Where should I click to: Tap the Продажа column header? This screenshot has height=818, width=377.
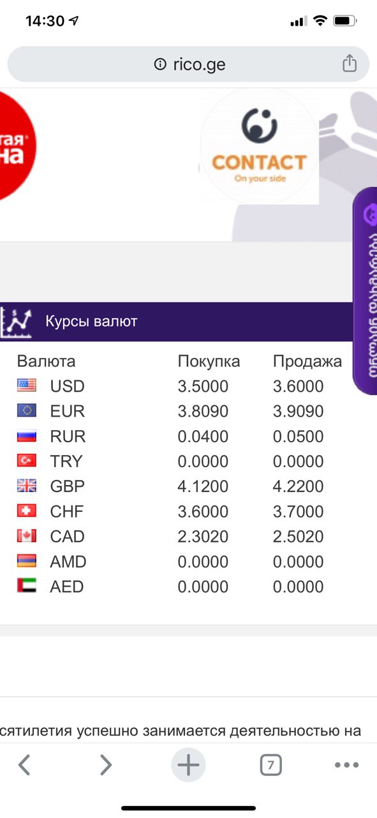pos(307,361)
